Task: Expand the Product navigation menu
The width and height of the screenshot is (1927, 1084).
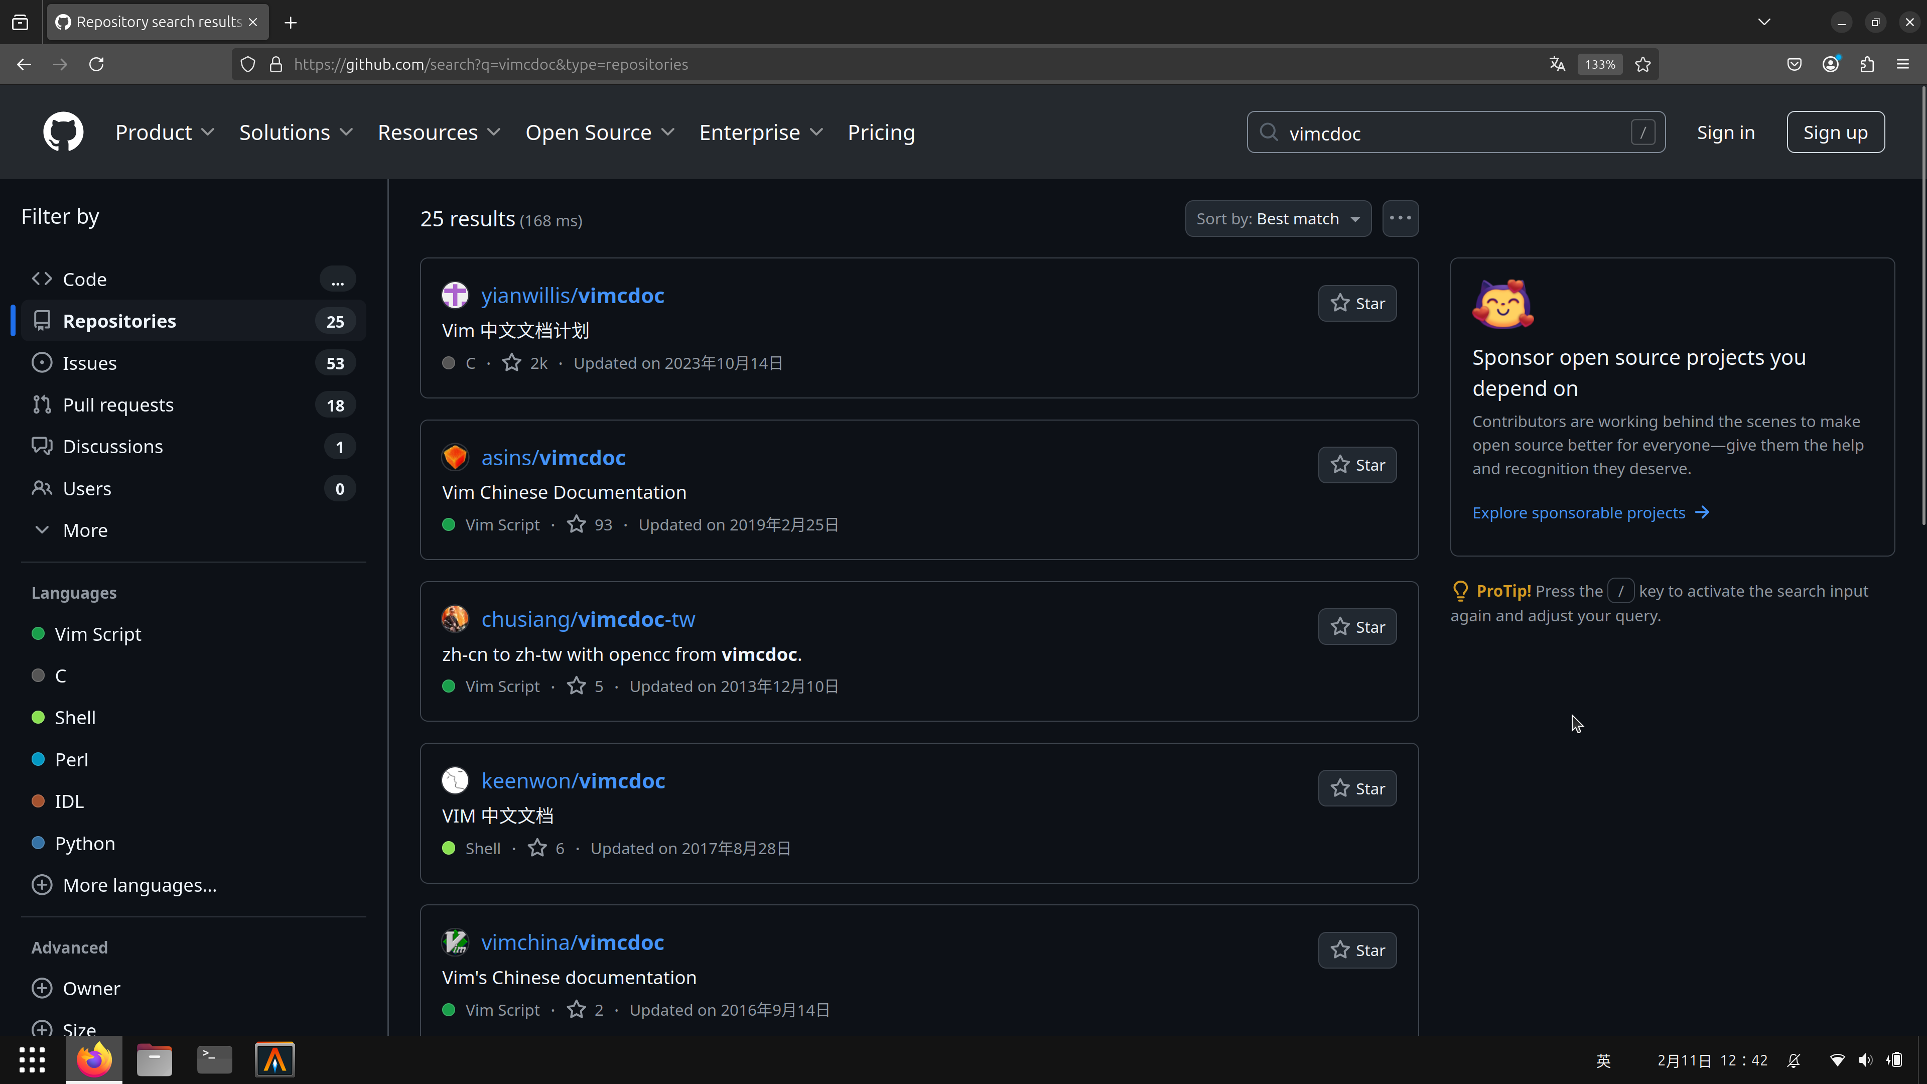Action: (x=165, y=132)
